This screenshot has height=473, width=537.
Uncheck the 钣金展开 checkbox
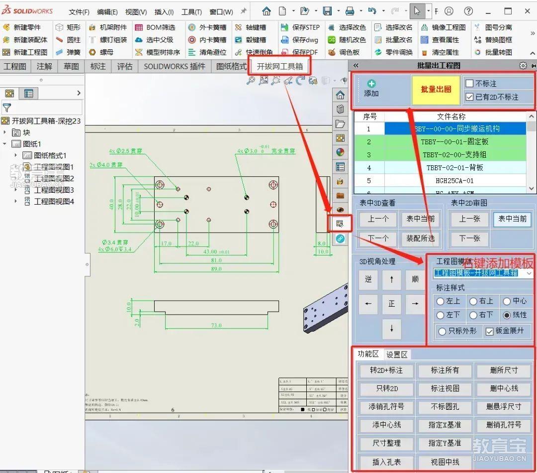[489, 331]
